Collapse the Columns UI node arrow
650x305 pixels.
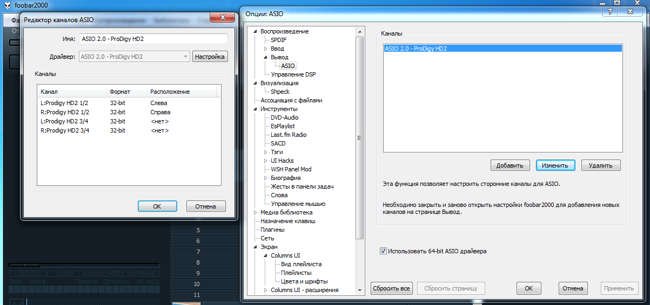pyautogui.click(x=266, y=255)
